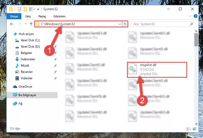Click the pin icon next to Müzik
203x138 pixels.
pyautogui.click(x=55, y=66)
